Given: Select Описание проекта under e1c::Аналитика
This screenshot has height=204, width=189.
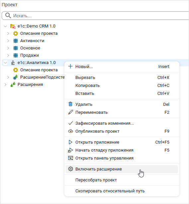Looking at the screenshot, I should pyautogui.click(x=39, y=70).
